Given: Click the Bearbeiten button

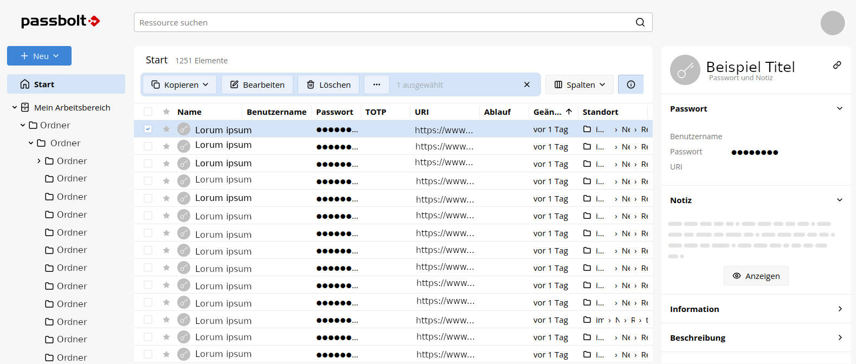Looking at the screenshot, I should (x=257, y=84).
